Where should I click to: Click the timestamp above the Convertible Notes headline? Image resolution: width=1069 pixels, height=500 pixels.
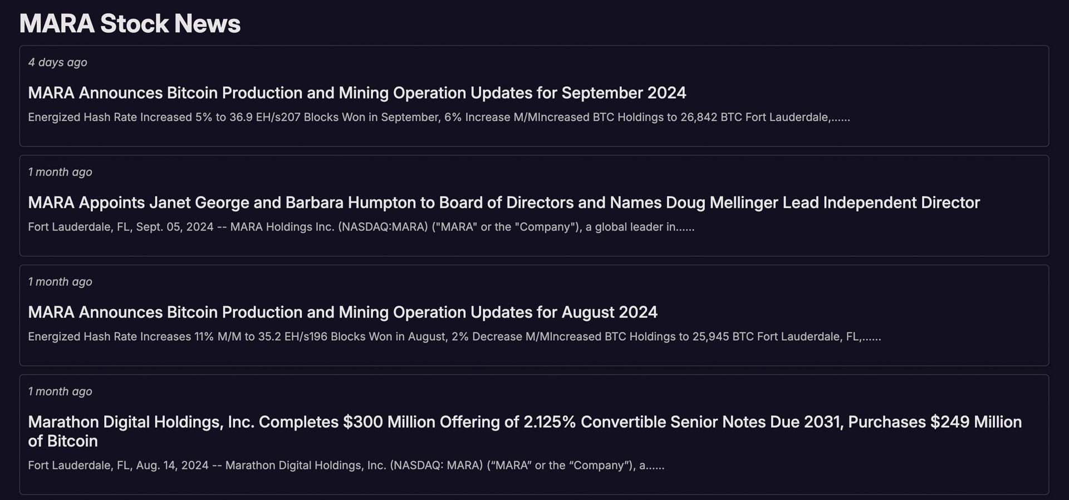(x=60, y=391)
